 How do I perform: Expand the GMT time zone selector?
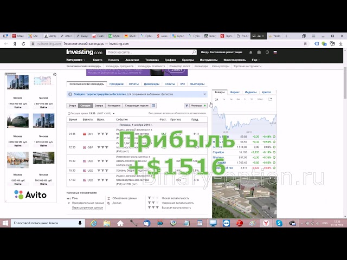[107, 113]
